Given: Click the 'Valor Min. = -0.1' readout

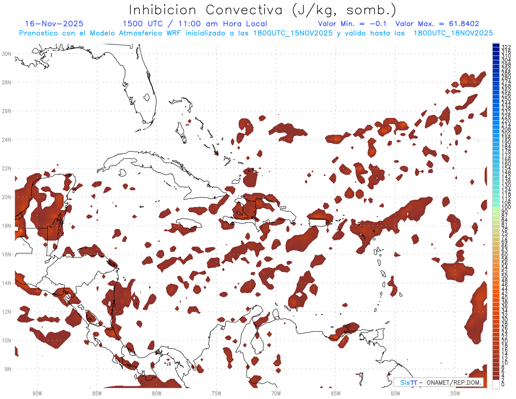Looking at the screenshot, I should pyautogui.click(x=352, y=24).
